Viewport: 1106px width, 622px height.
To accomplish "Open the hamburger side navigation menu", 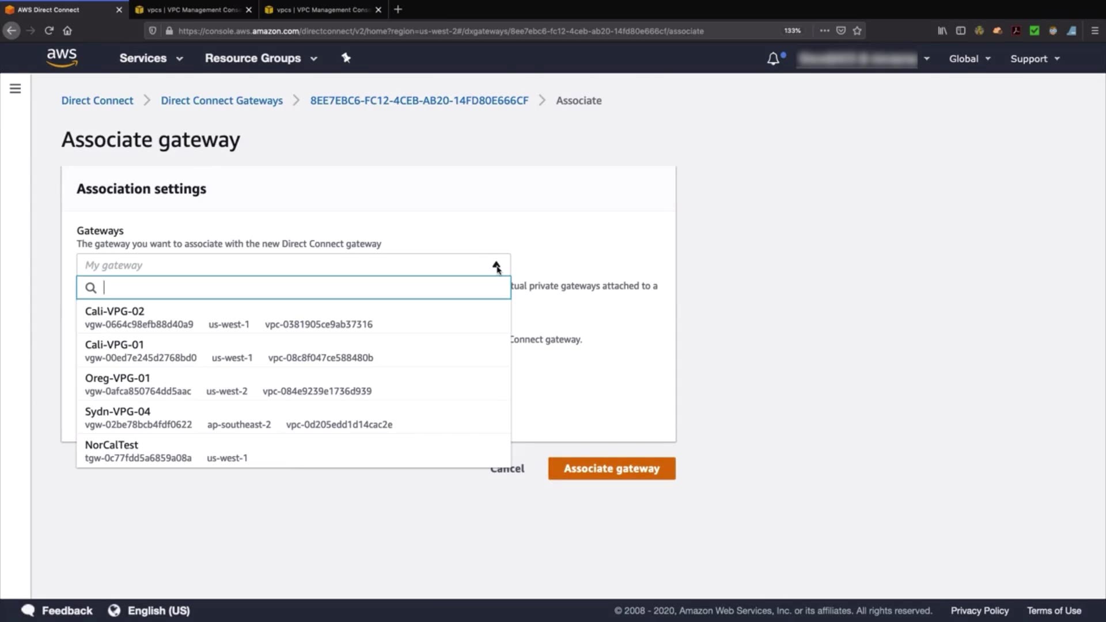I will [x=16, y=89].
